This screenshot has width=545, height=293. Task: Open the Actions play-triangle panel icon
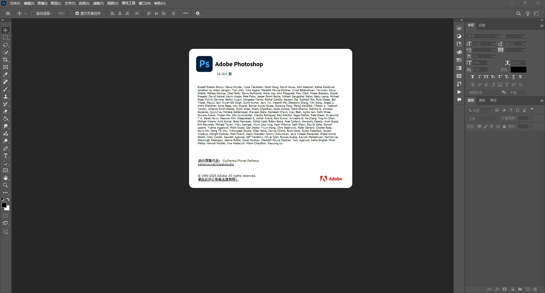[x=459, y=92]
